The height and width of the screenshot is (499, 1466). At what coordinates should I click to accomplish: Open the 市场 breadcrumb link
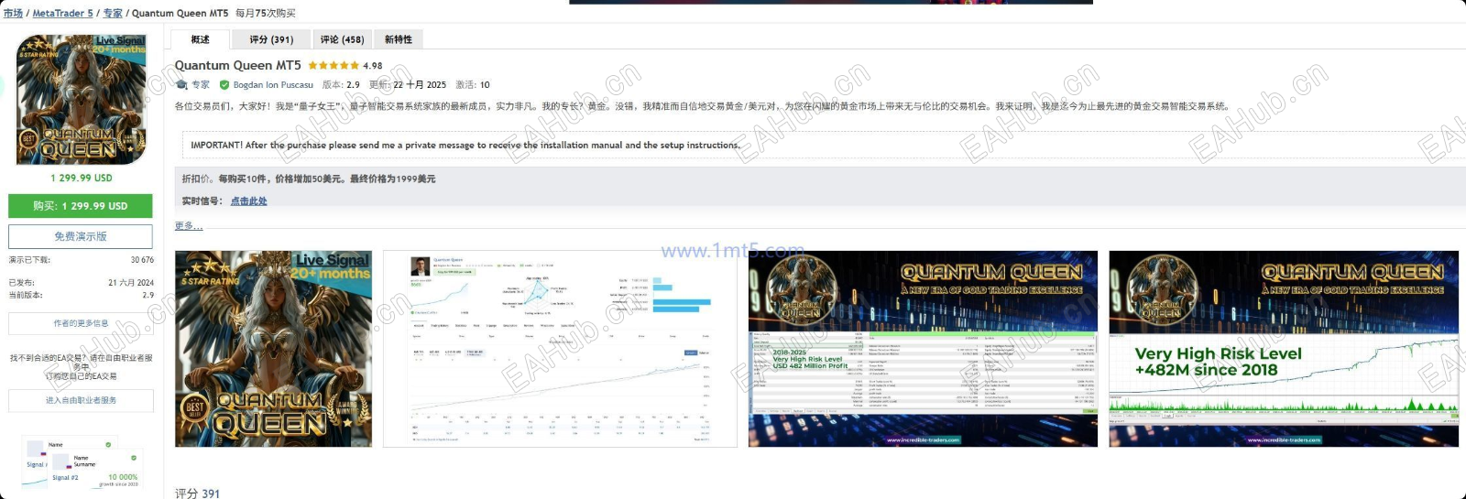[13, 13]
